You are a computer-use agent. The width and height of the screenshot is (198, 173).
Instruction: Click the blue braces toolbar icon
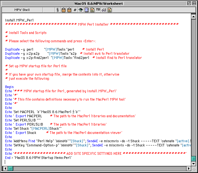87,10
